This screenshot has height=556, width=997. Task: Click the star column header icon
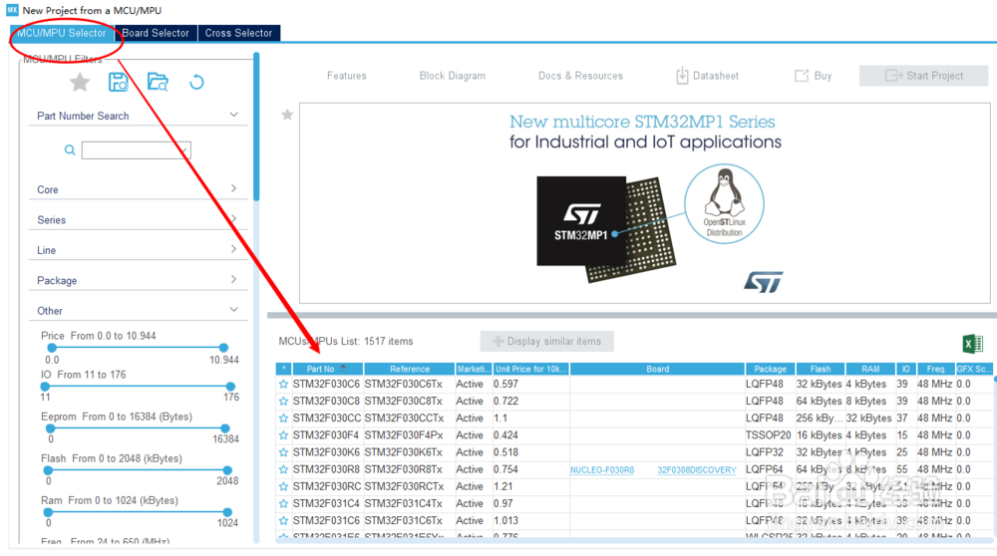283,369
